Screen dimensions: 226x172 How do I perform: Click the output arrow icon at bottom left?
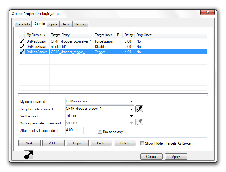[x=29, y=155]
